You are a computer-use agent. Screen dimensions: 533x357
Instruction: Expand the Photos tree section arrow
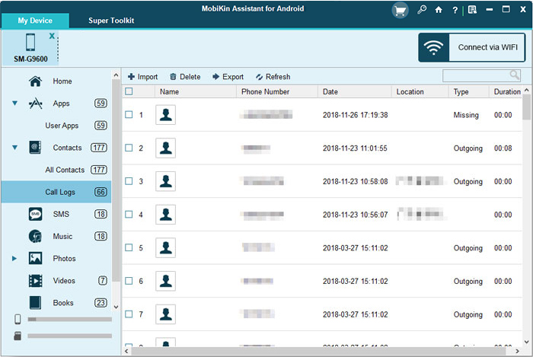tap(14, 259)
